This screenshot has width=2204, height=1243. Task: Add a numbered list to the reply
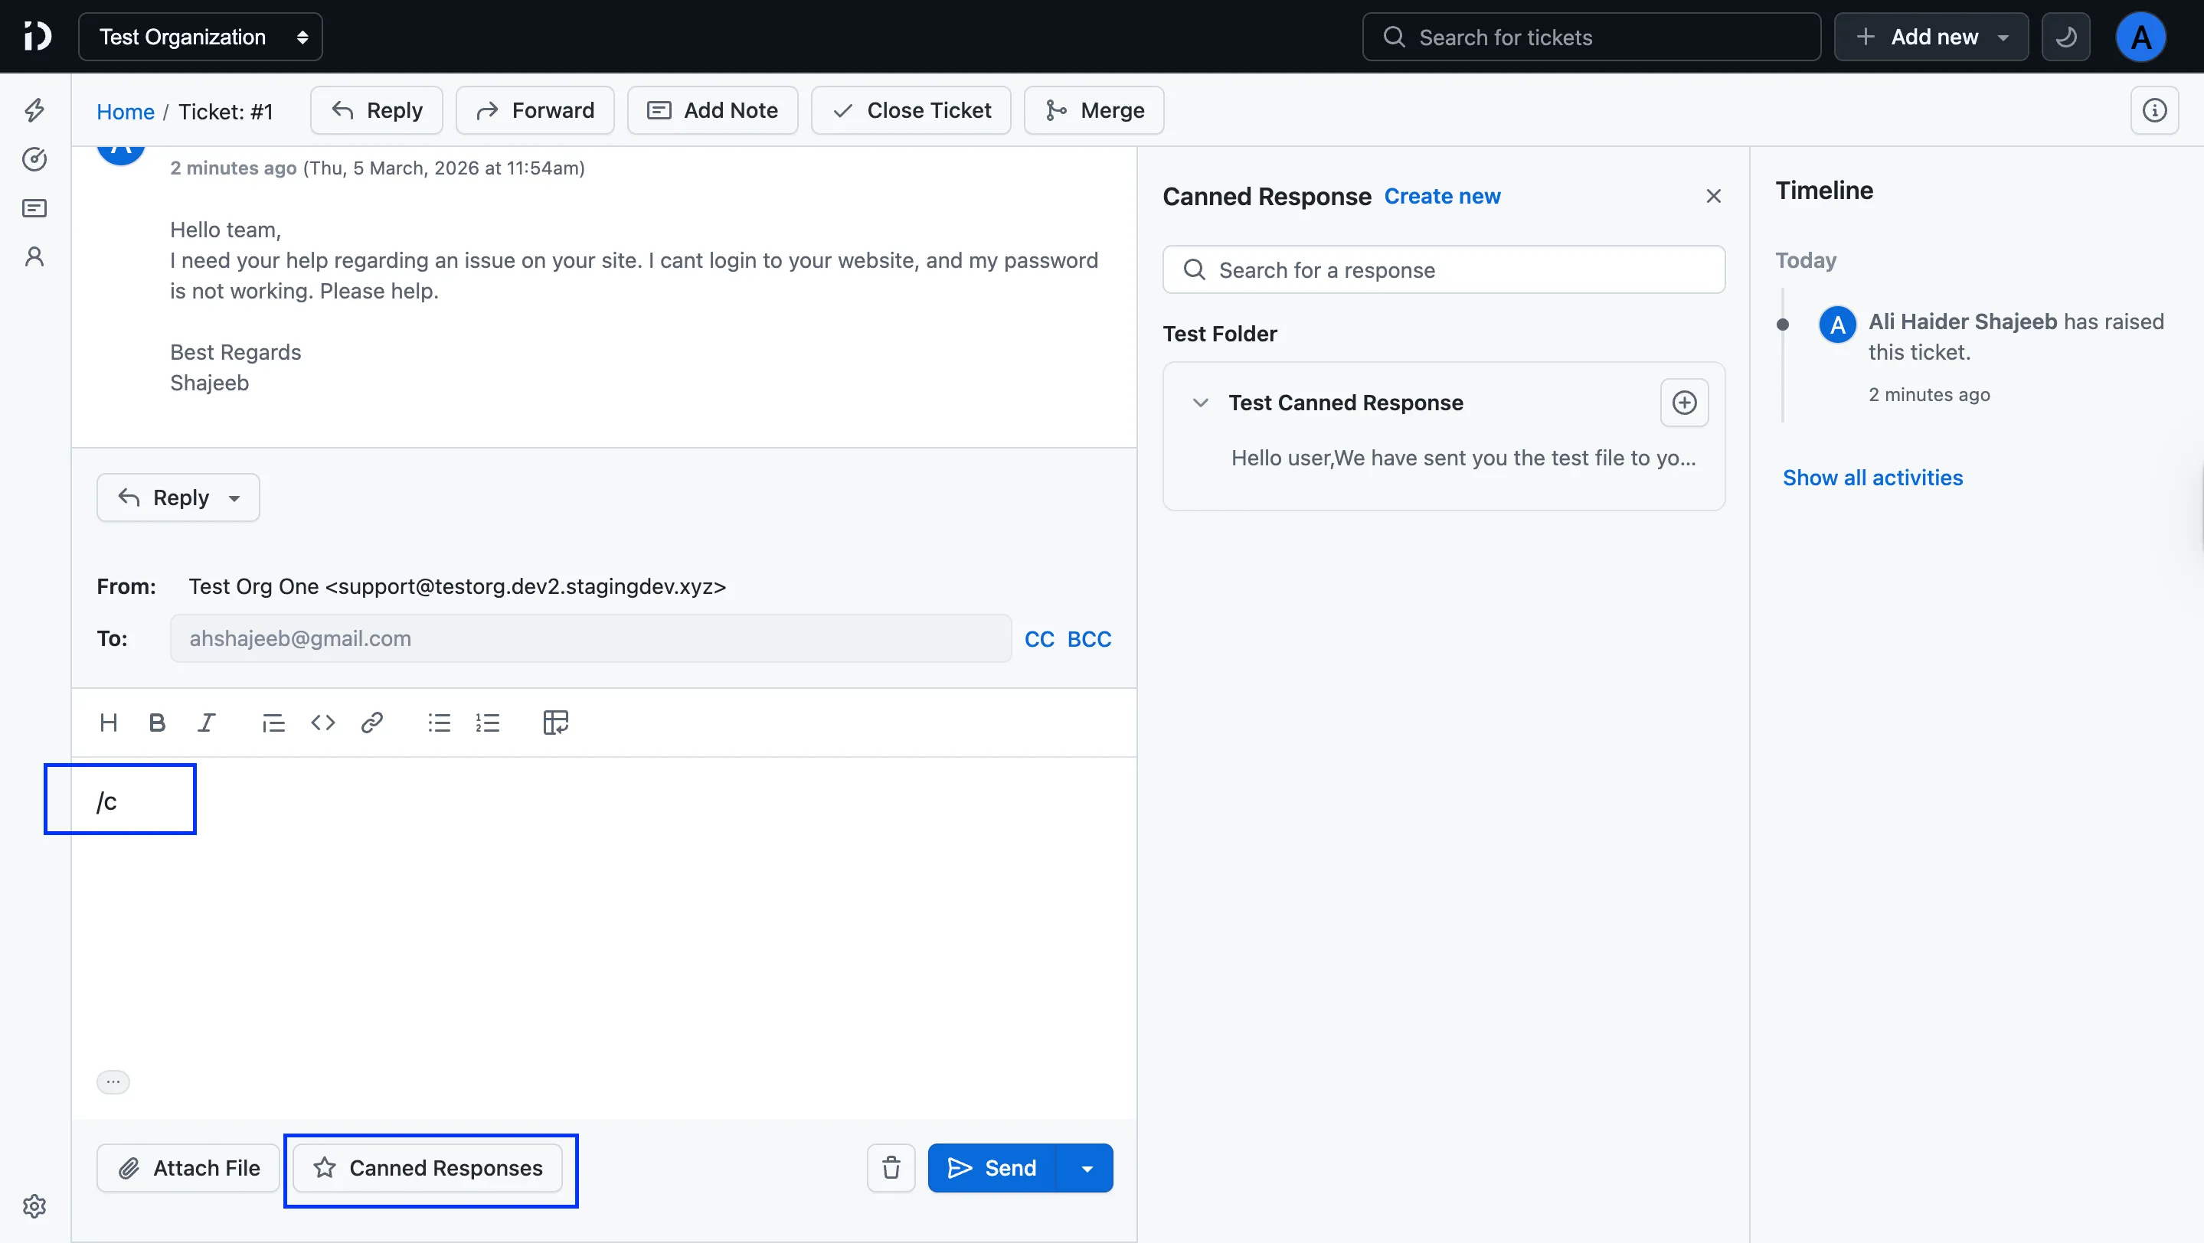pos(488,723)
